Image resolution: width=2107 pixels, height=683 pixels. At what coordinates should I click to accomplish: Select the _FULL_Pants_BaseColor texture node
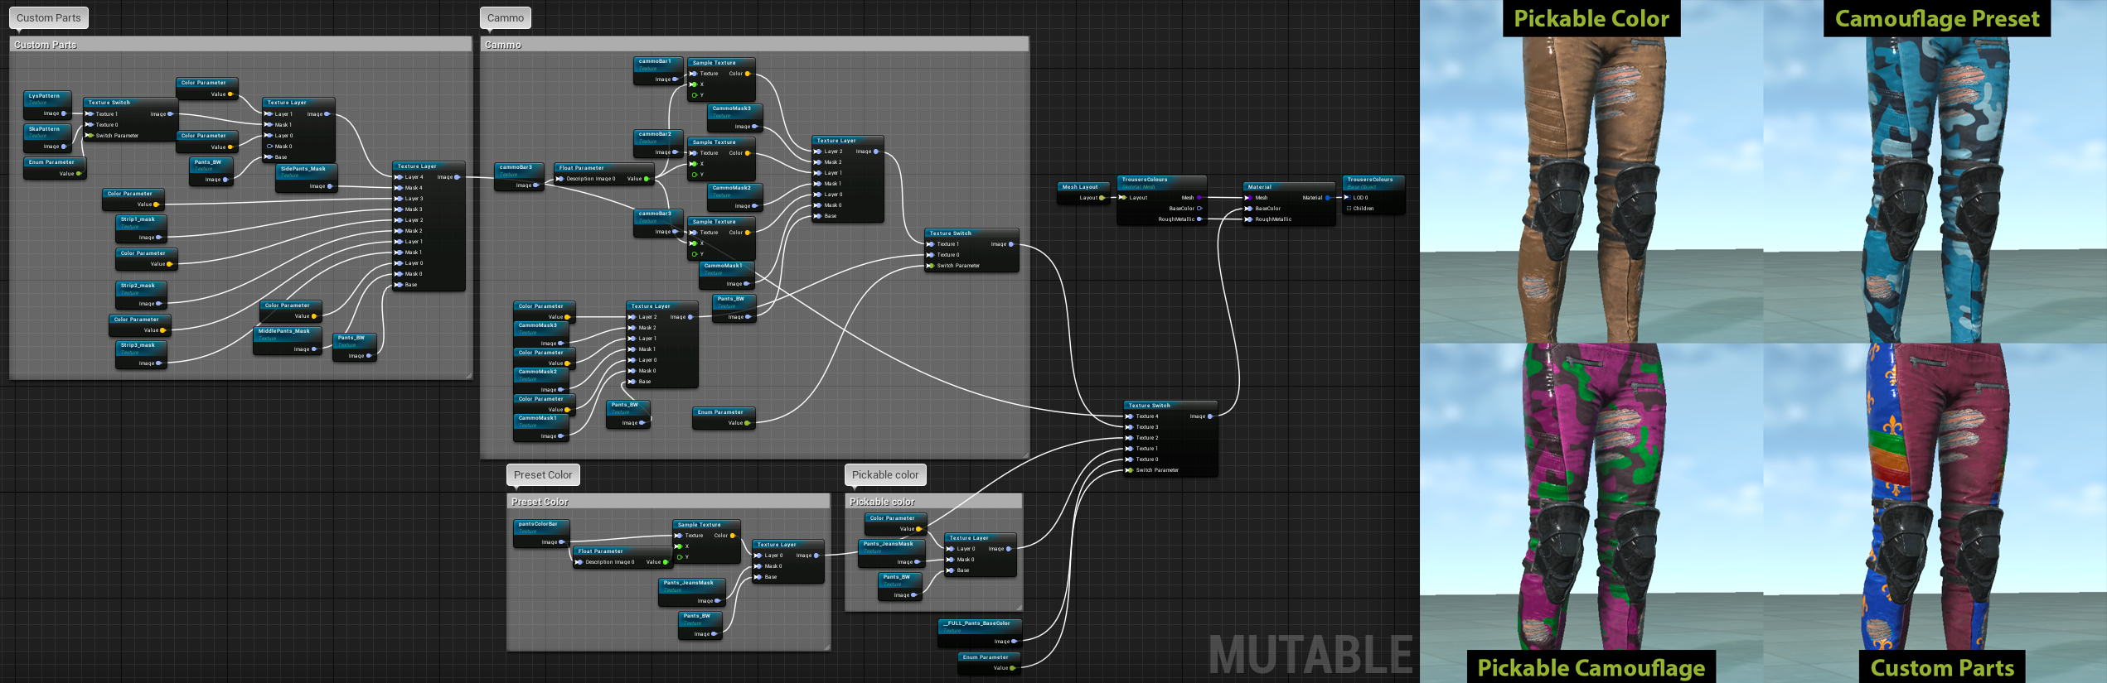click(980, 632)
